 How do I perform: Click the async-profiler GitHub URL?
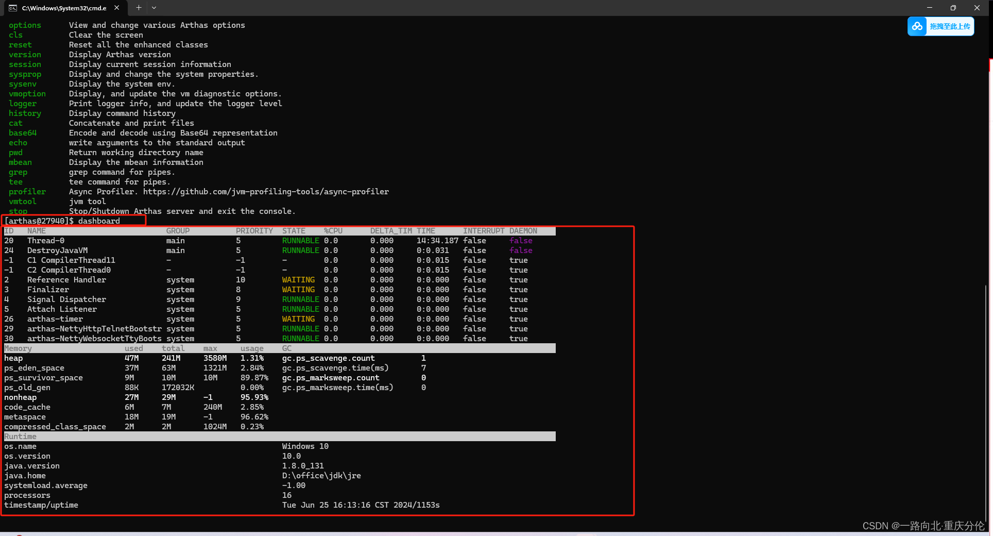click(x=266, y=192)
